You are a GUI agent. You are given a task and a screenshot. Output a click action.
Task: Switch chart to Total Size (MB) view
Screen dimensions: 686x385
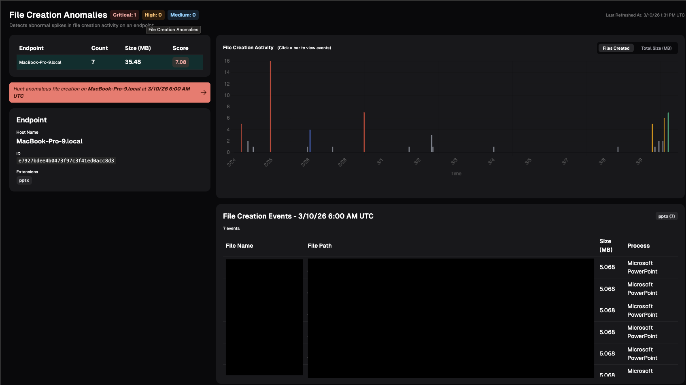click(656, 48)
